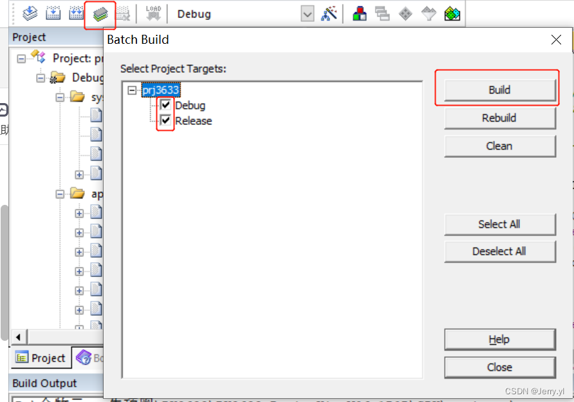Viewport: 574px width, 402px height.
Task: Click the Build button in Batch Build
Action: pos(500,90)
